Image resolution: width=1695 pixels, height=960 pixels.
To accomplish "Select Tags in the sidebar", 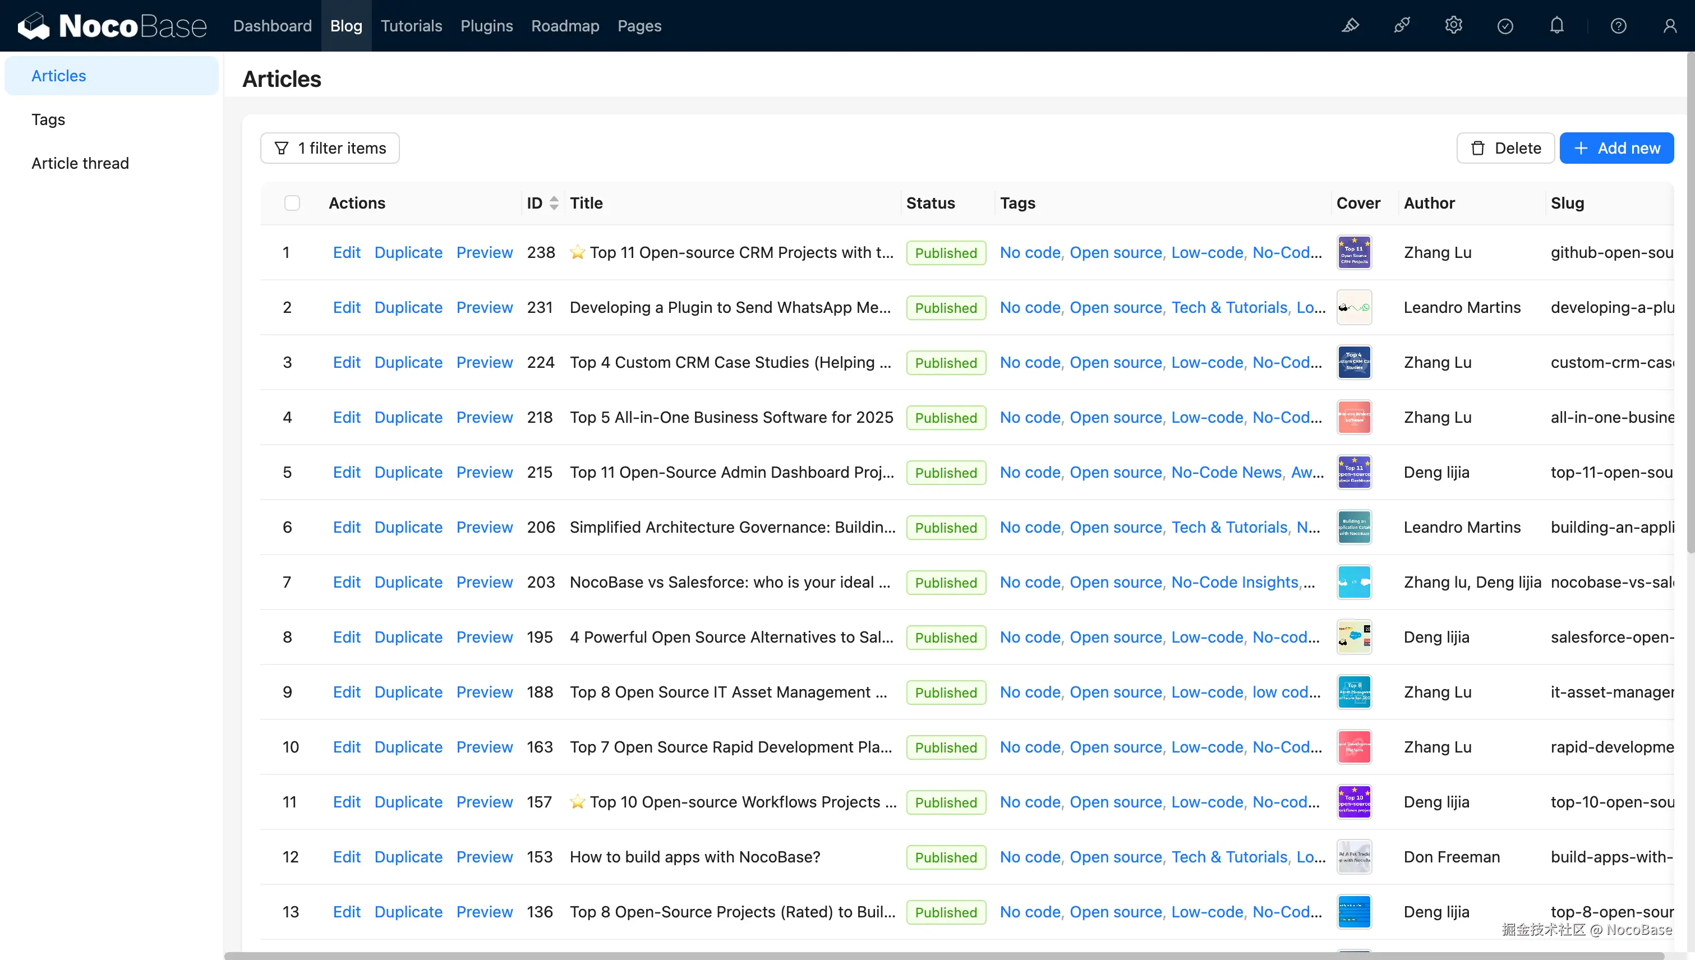I will pos(112,119).
